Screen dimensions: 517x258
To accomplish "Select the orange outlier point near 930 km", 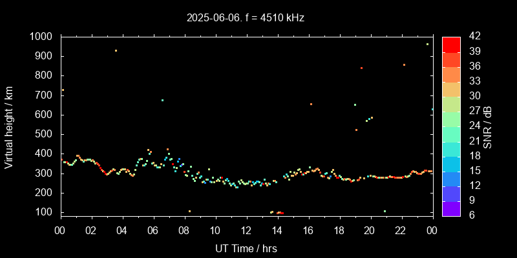I will (x=116, y=50).
